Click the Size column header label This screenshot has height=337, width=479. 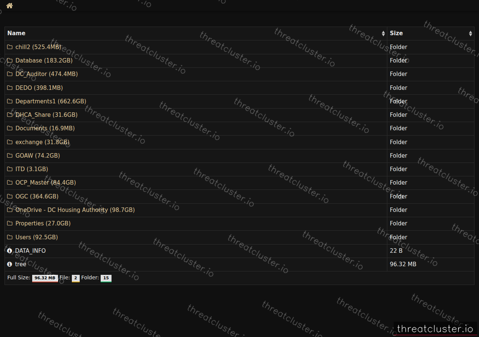pyautogui.click(x=396, y=33)
